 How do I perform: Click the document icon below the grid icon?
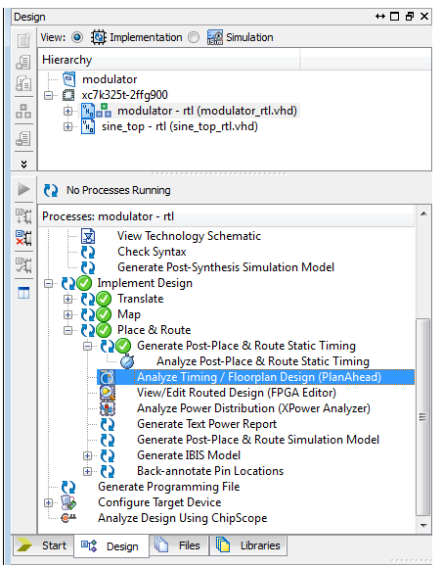pos(23,138)
